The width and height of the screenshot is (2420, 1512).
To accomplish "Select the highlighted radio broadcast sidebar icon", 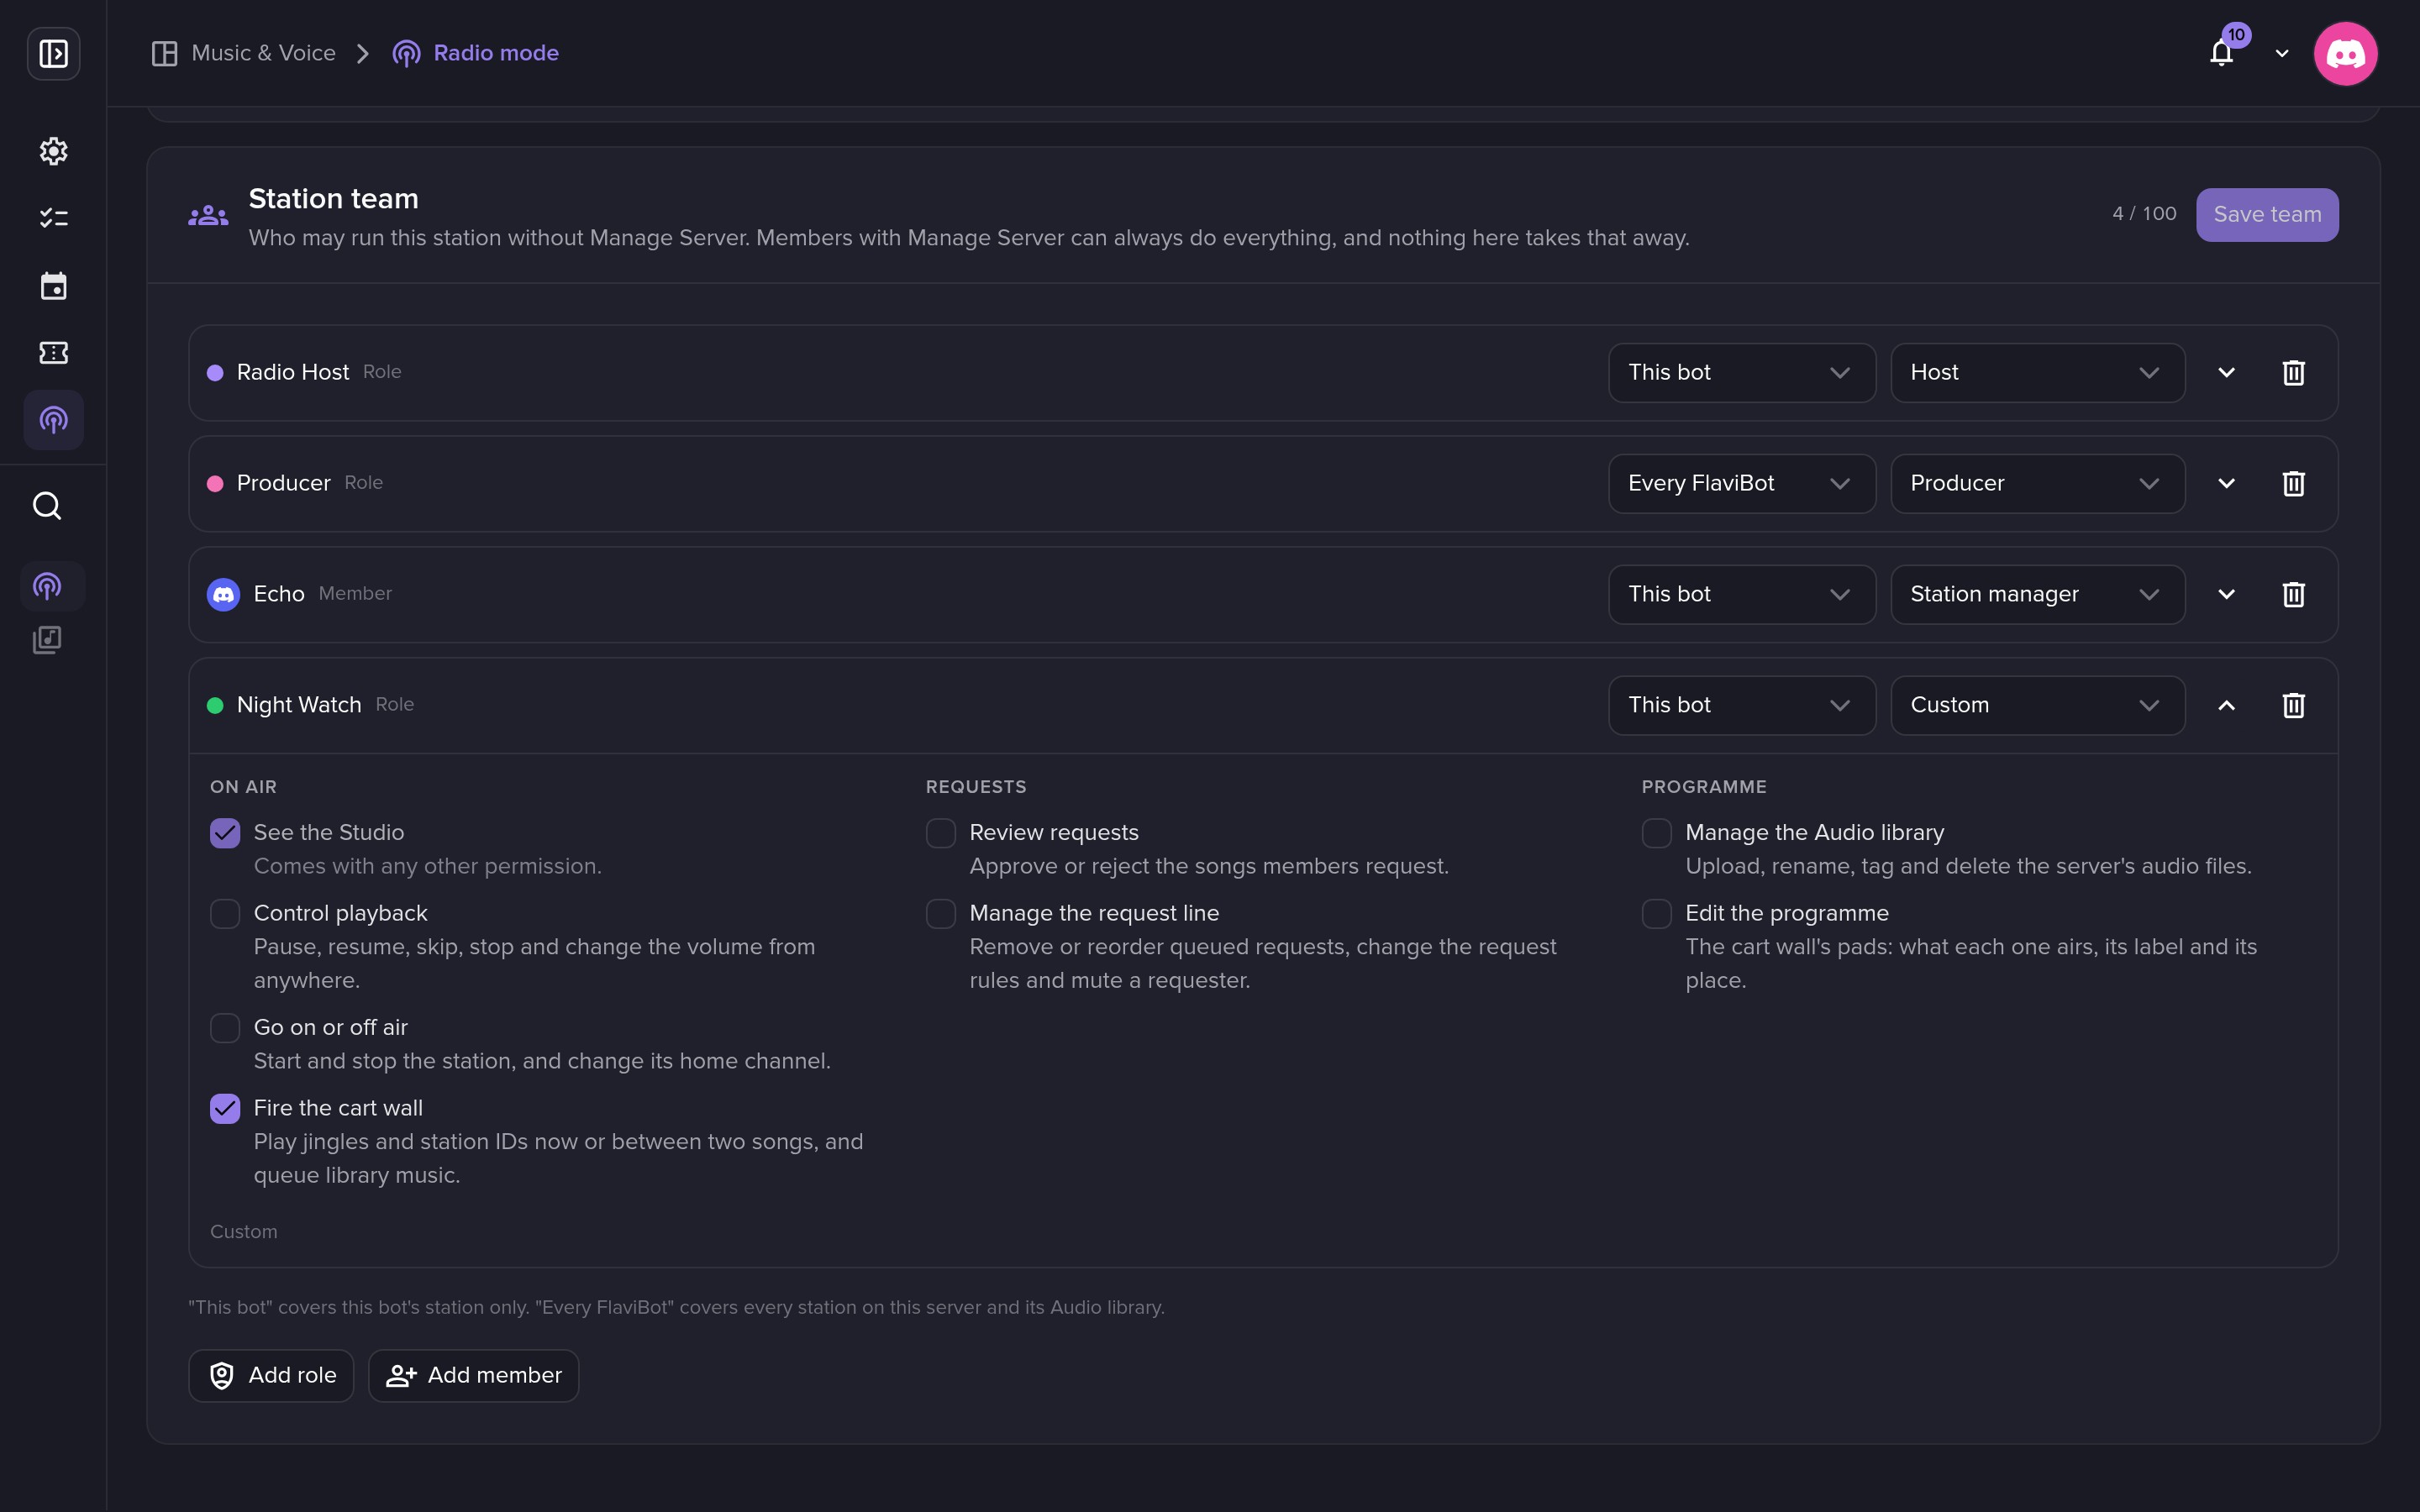I will (53, 420).
